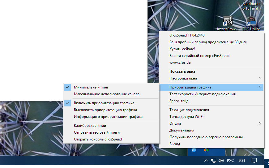Open the ImageBrowser desktop shortcut icon
This screenshot has width=269, height=168.
(x=228, y=21)
